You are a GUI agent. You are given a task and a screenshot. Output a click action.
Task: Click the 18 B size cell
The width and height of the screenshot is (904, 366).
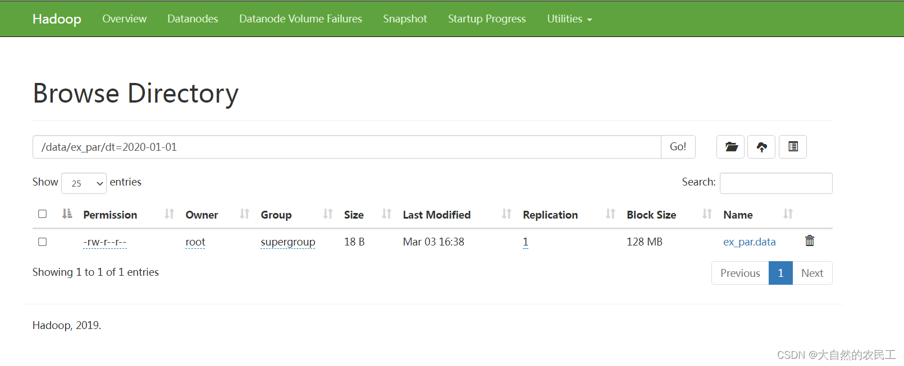coord(354,242)
